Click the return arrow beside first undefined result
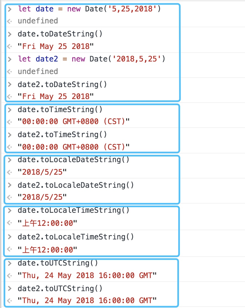Screen dimensions: 245x308 point(10,21)
